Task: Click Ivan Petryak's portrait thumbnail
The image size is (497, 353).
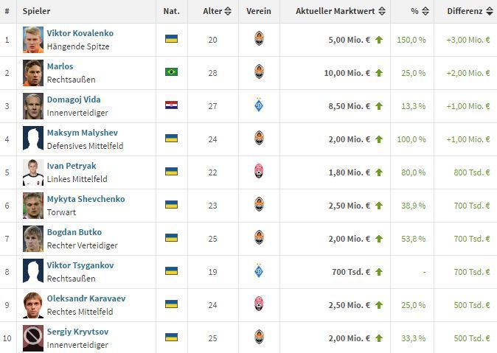Action: 33,172
